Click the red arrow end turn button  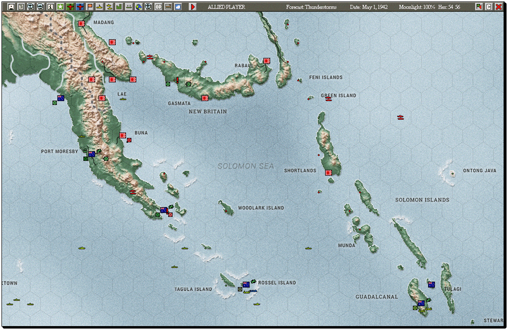click(x=193, y=6)
